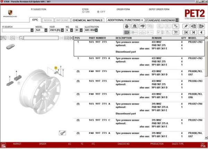The height and width of the screenshot is (149, 208).
Task: Click the print icon in toolbar
Action: point(127,26)
